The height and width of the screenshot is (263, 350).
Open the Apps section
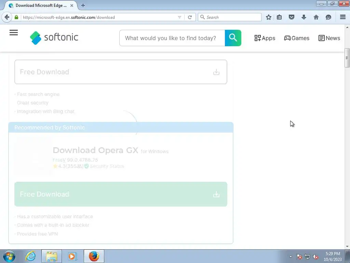pyautogui.click(x=265, y=38)
